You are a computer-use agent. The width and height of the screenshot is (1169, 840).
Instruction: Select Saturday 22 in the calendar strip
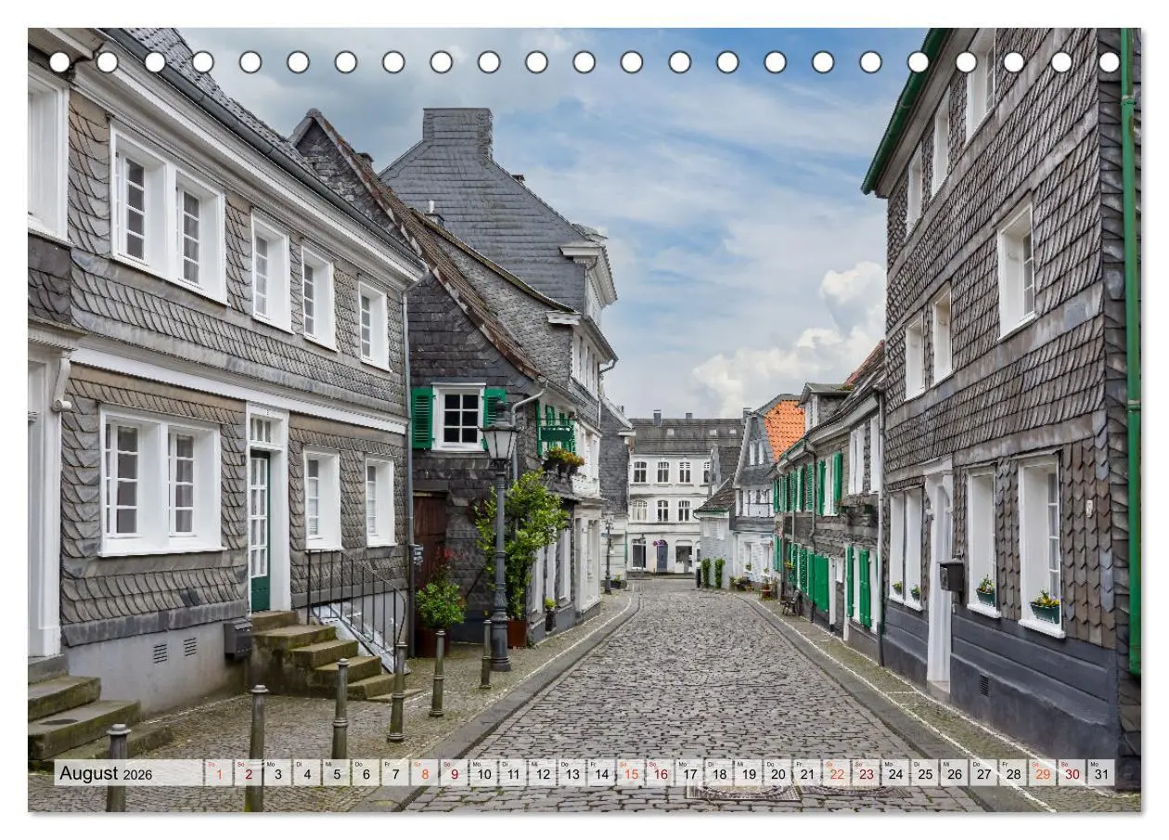[837, 773]
